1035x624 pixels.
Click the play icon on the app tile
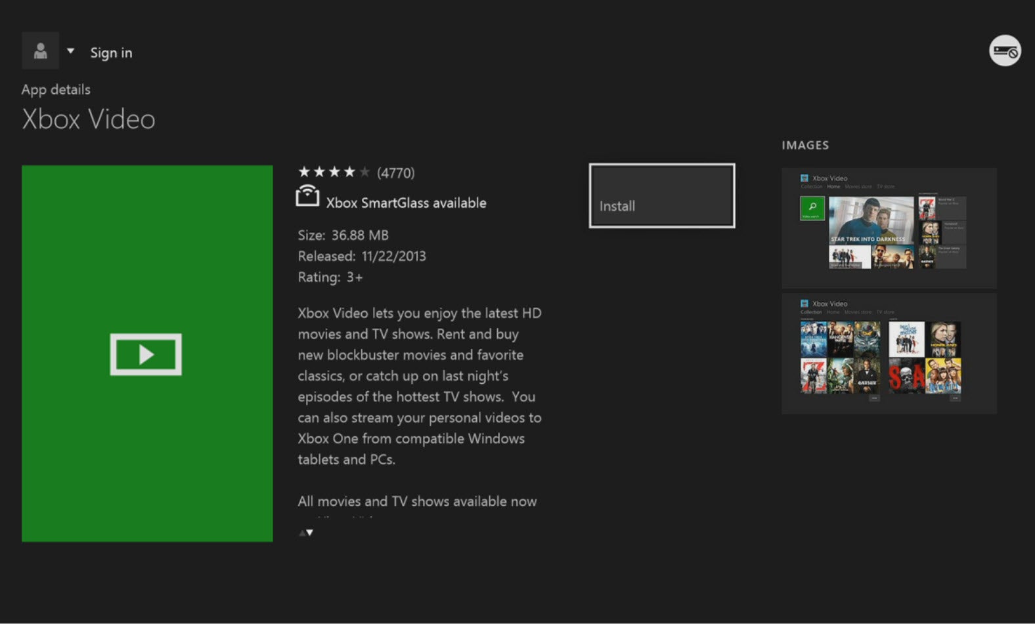coord(146,354)
